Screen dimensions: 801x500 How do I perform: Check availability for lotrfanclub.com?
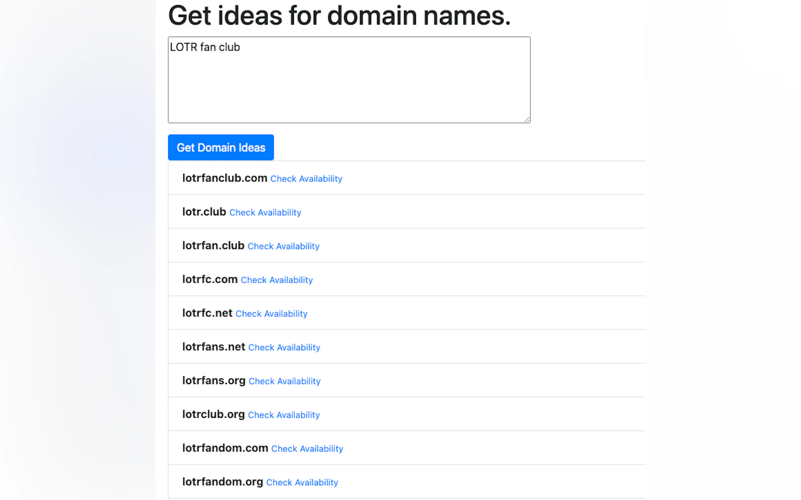(x=306, y=179)
